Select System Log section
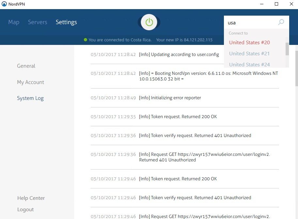Viewport: 298px width, 219px height. (30, 98)
